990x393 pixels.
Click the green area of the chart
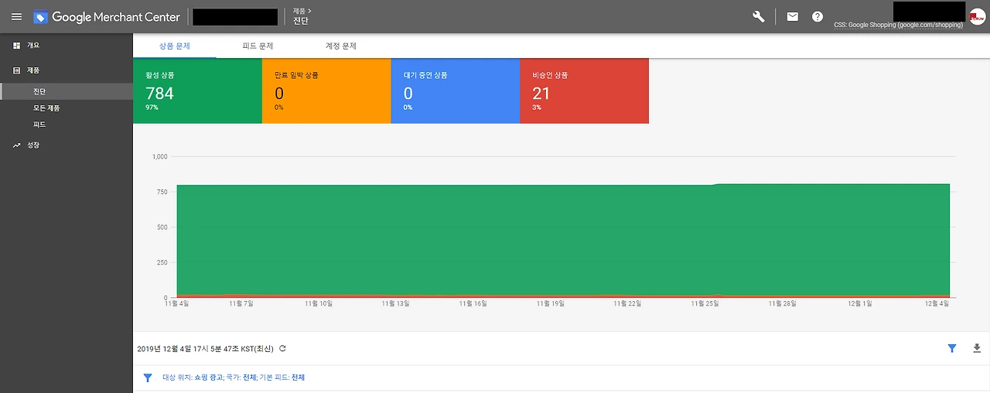pyautogui.click(x=563, y=240)
